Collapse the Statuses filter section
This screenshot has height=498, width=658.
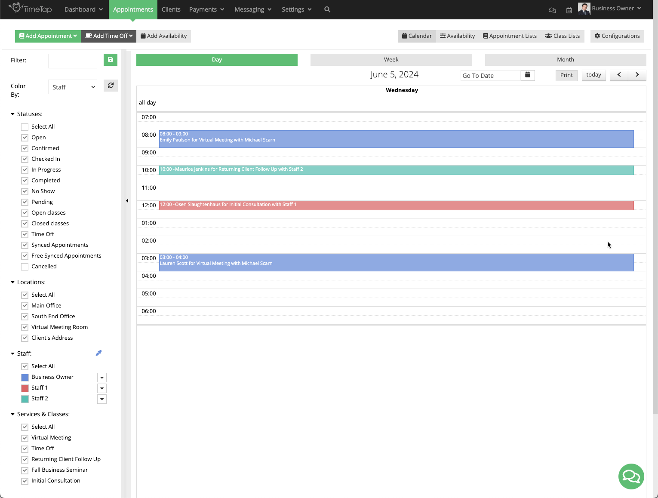pos(12,114)
